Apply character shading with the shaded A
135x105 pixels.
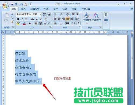tap(36, 24)
